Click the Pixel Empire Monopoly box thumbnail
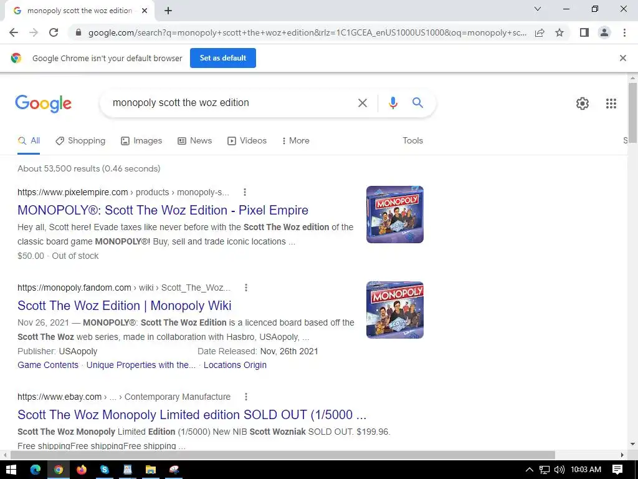This screenshot has width=638, height=479. [x=394, y=215]
